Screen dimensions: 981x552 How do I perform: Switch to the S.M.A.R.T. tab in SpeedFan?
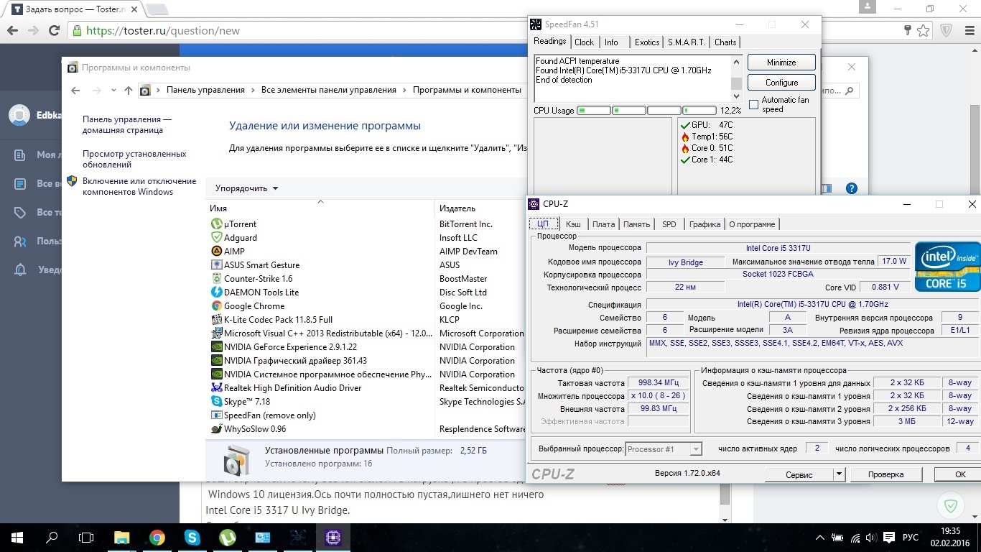(687, 42)
